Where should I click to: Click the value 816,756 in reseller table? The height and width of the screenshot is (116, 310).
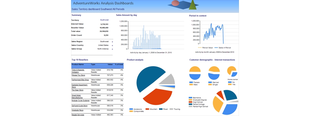(x=110, y=70)
